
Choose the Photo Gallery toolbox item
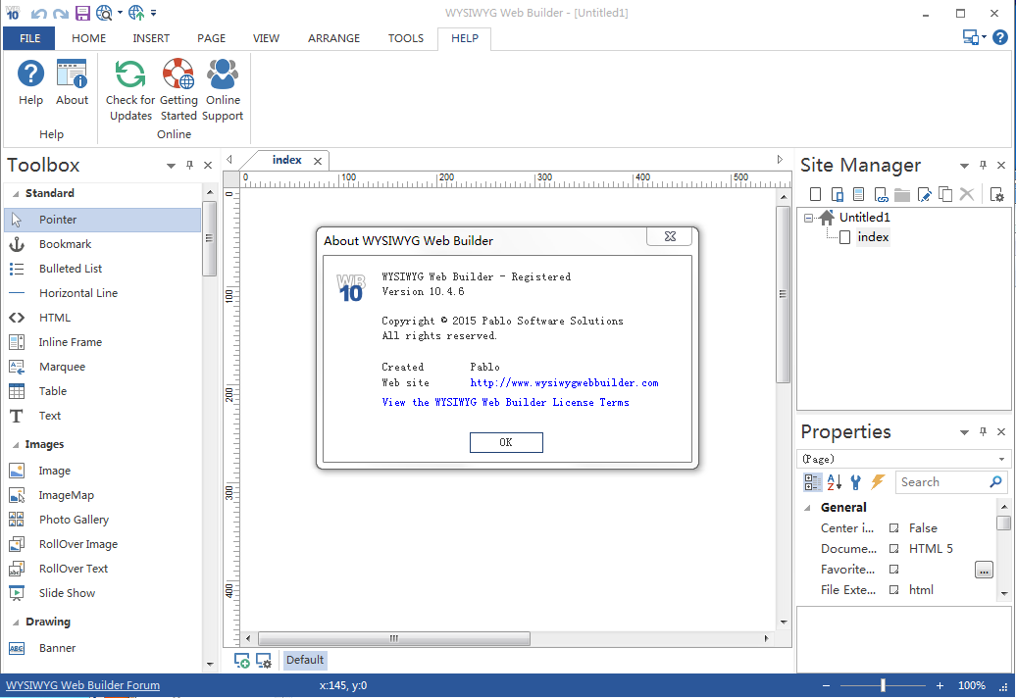click(74, 520)
